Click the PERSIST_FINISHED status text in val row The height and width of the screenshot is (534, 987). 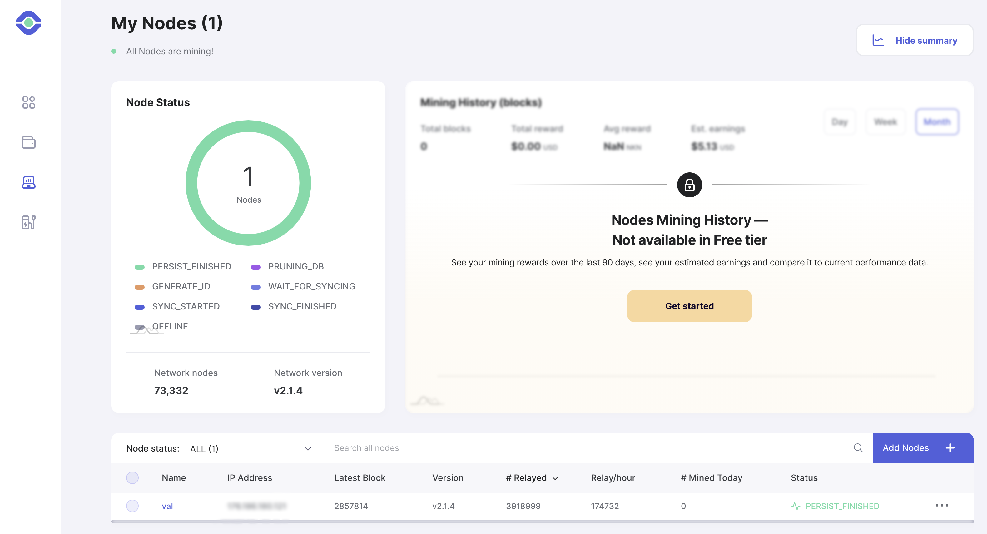[x=842, y=506]
